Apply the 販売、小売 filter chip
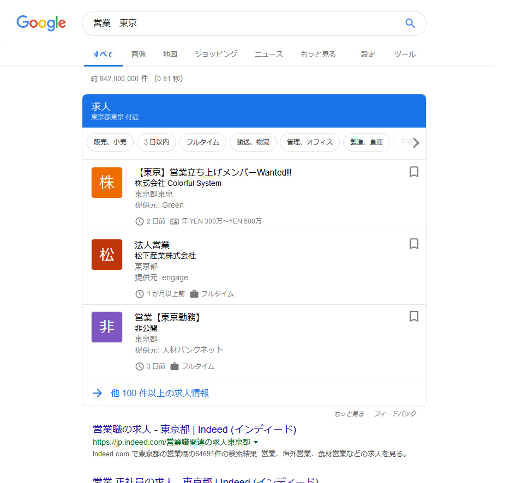This screenshot has width=510, height=483. 110,142
